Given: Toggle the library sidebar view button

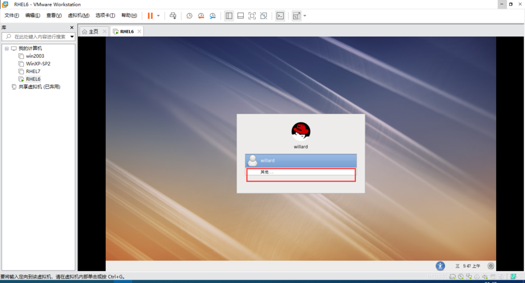Looking at the screenshot, I should 229,16.
